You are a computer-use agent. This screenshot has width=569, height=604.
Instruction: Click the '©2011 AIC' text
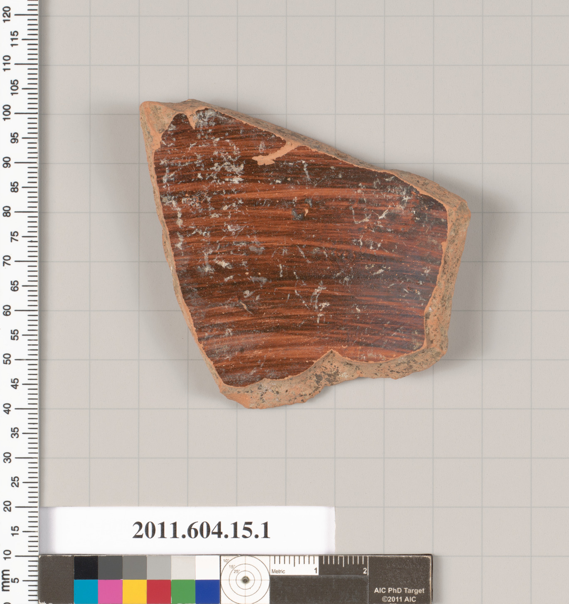tap(399, 599)
